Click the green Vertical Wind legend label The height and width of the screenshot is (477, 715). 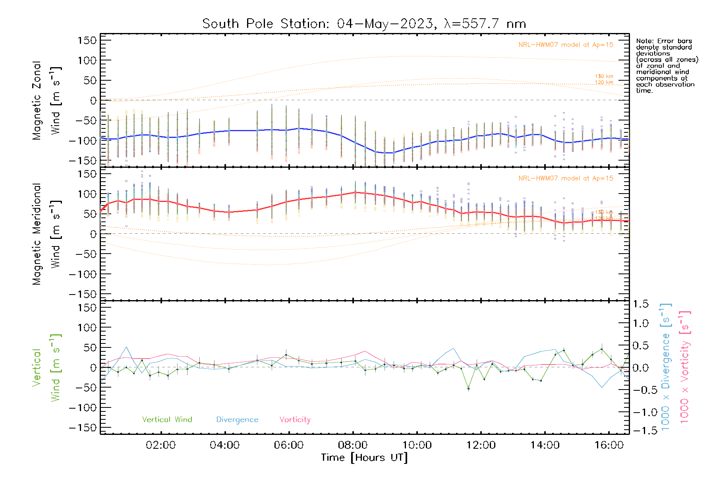coord(167,420)
